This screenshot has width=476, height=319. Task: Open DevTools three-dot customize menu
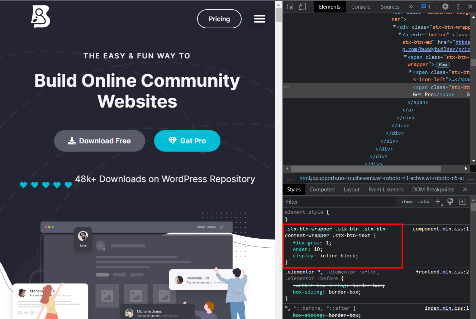click(458, 6)
